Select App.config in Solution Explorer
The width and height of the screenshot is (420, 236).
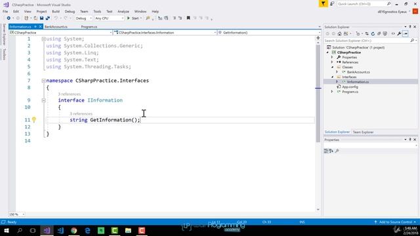click(x=350, y=87)
